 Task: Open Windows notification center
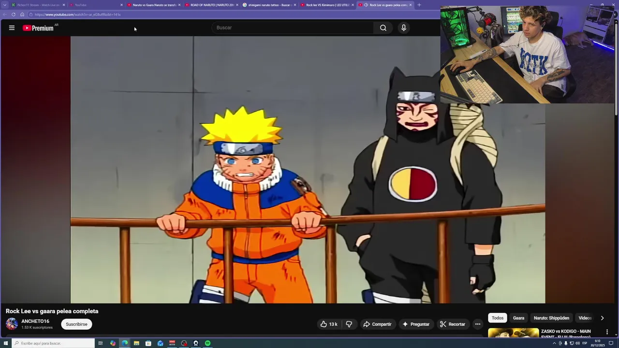pyautogui.click(x=611, y=343)
